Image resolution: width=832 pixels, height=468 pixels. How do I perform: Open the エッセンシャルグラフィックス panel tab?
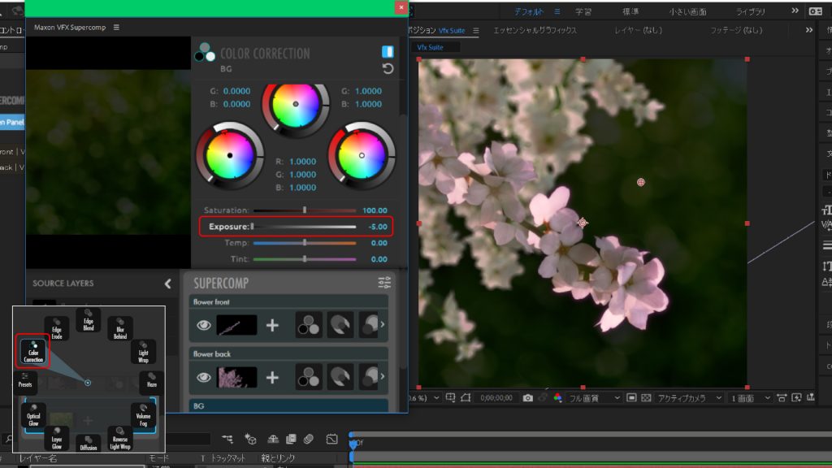tap(535, 30)
